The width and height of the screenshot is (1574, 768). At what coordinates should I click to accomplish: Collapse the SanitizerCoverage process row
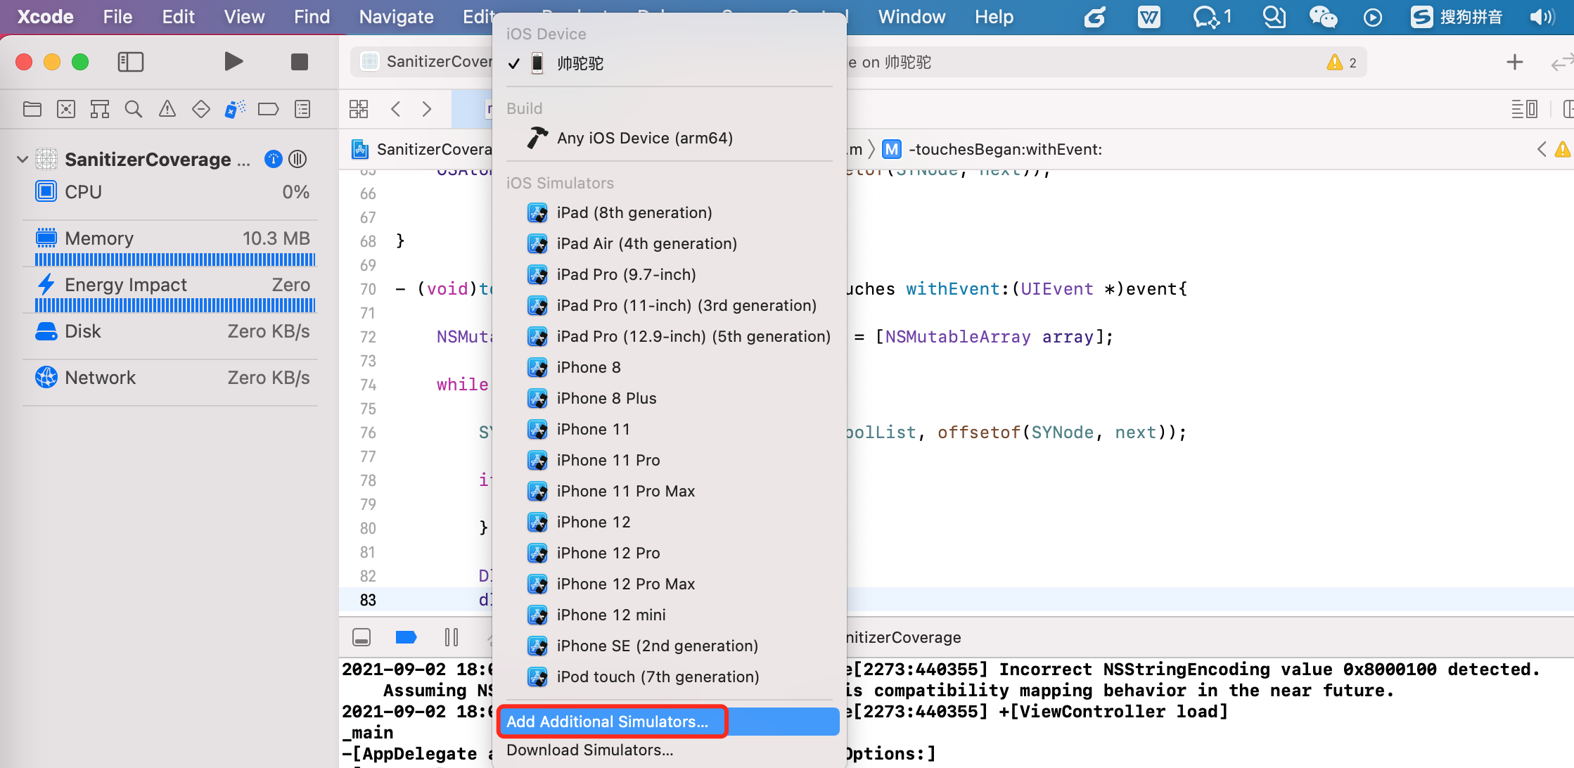click(23, 160)
